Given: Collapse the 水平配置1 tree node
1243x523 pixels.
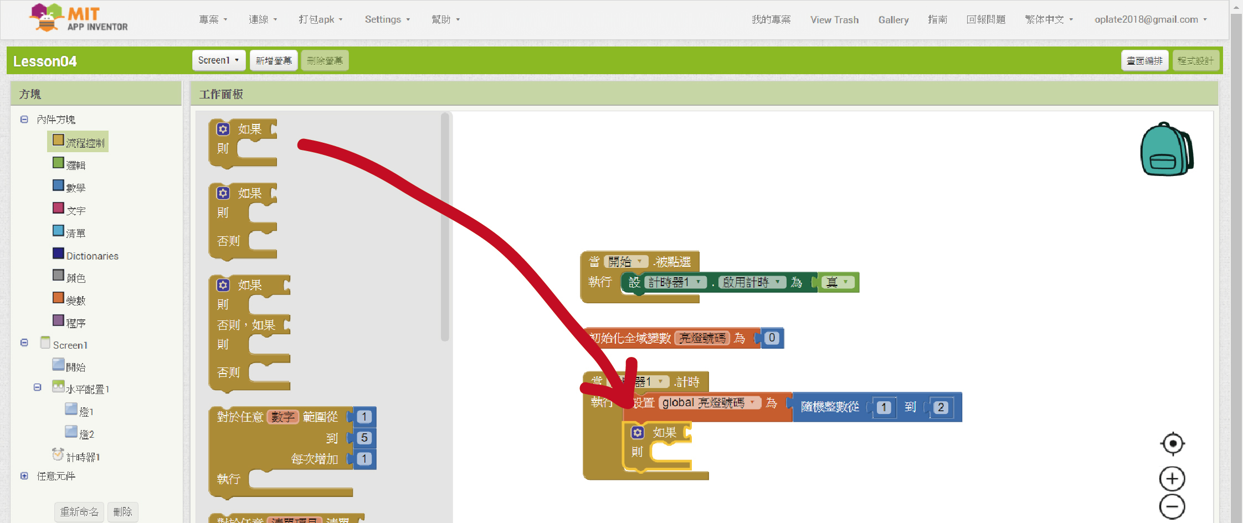Looking at the screenshot, I should point(38,387).
